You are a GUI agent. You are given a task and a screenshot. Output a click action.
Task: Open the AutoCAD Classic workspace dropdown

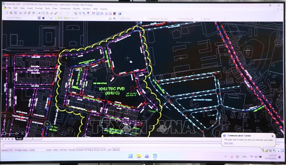(x=21, y=18)
